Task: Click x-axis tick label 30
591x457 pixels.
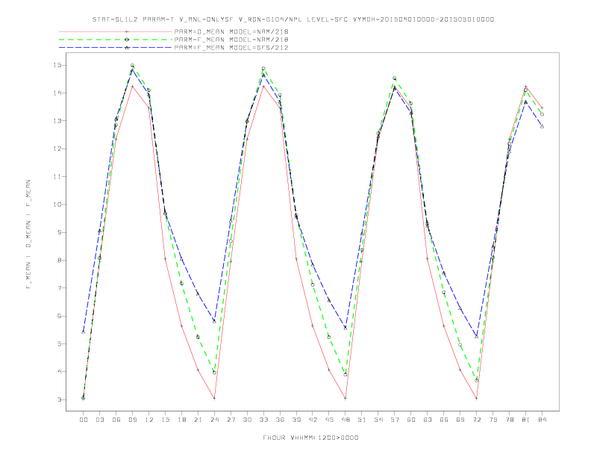Action: (x=247, y=420)
